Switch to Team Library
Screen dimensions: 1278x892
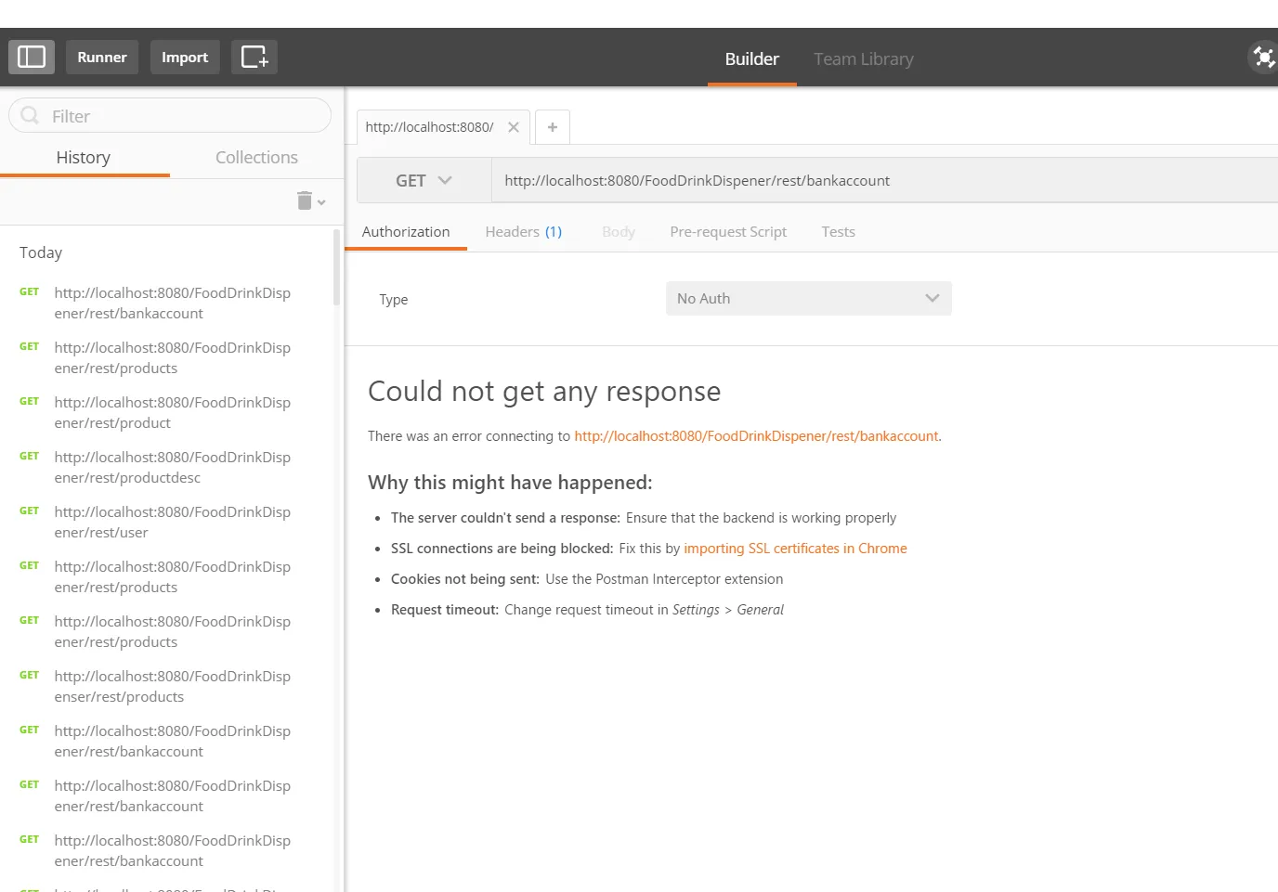click(863, 58)
